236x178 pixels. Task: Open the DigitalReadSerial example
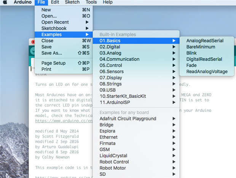tap(207, 59)
